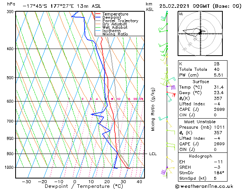Click the Isotherm legend entry
Screen dimensions: 245x189
108,31
